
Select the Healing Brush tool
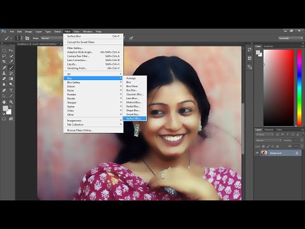point(4,67)
